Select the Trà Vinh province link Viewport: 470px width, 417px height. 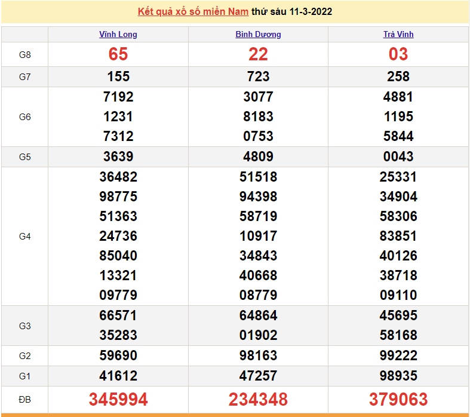click(x=398, y=34)
